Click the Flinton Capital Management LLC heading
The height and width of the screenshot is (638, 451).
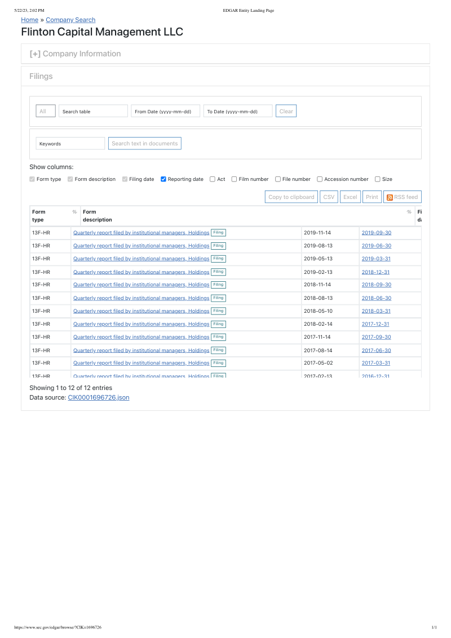click(x=102, y=32)
